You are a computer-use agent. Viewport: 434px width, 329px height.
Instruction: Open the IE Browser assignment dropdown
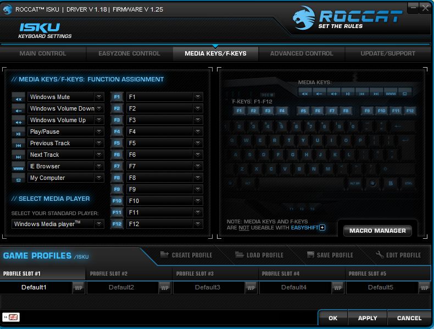[99, 166]
